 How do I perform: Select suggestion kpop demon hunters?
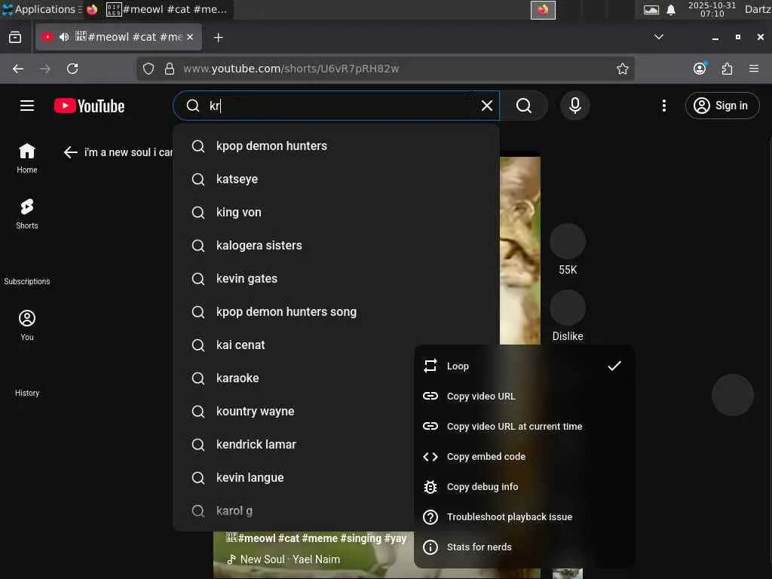pos(336,146)
